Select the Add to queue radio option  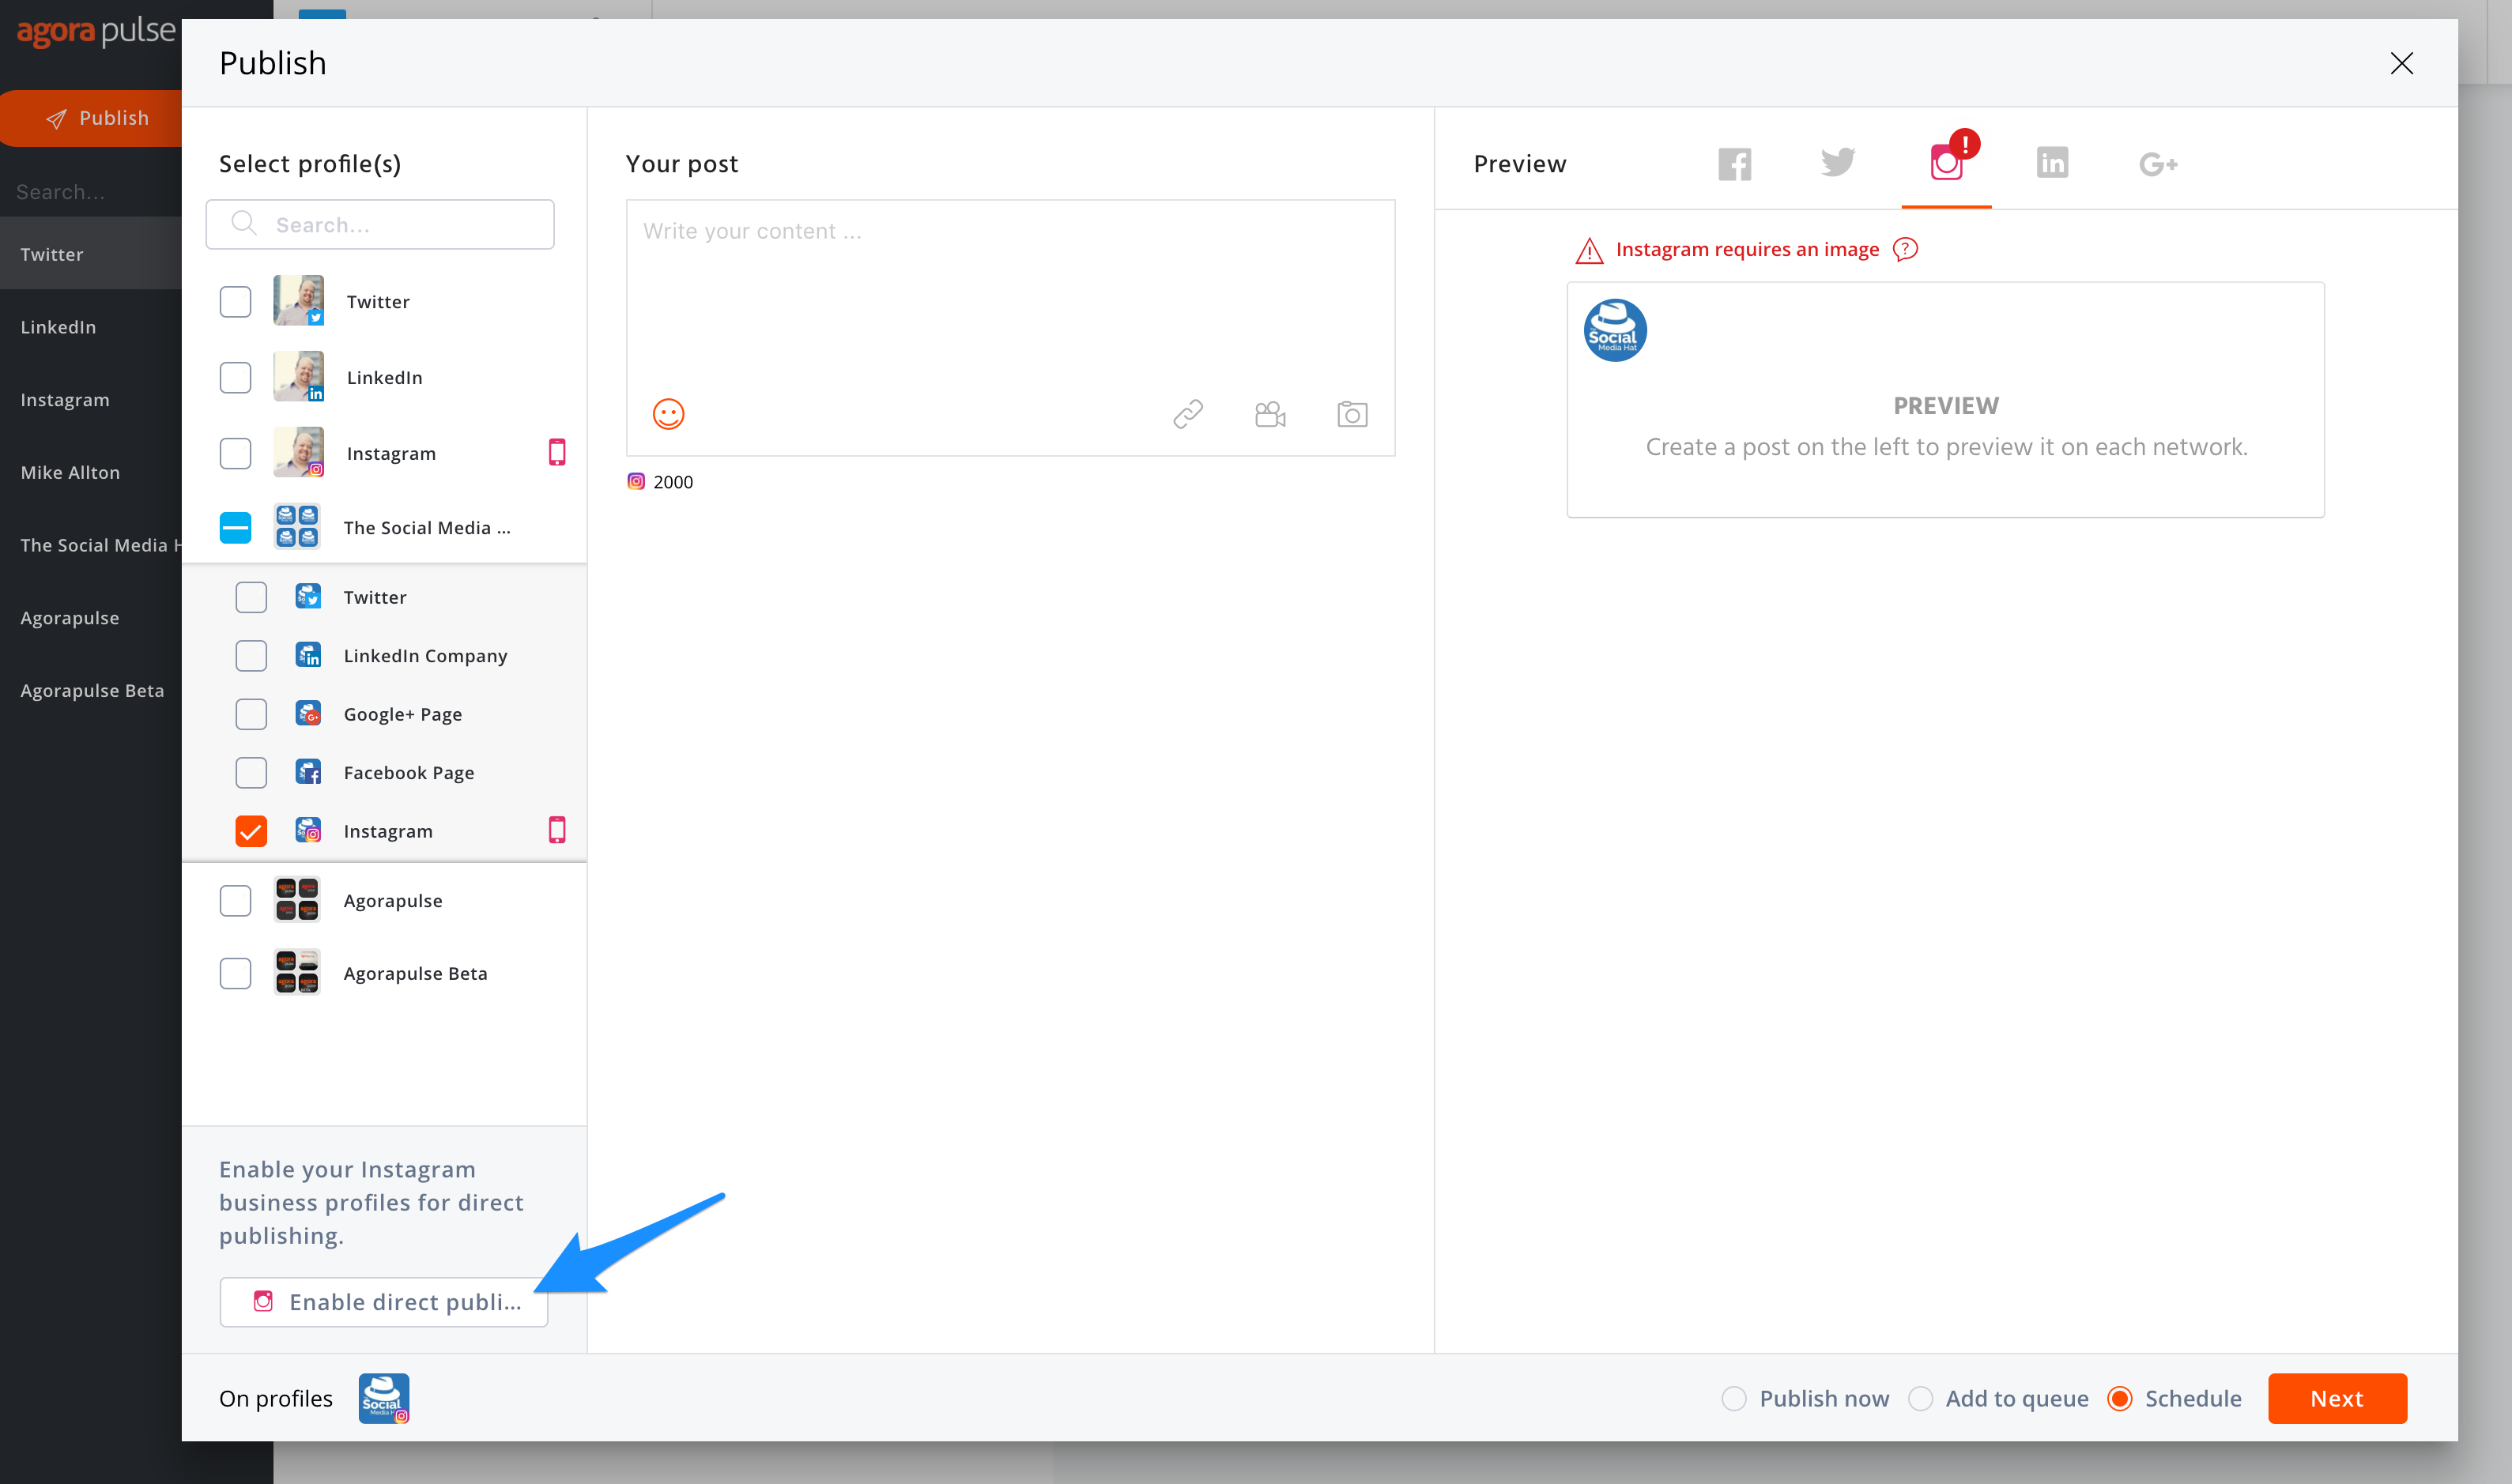(1920, 1398)
